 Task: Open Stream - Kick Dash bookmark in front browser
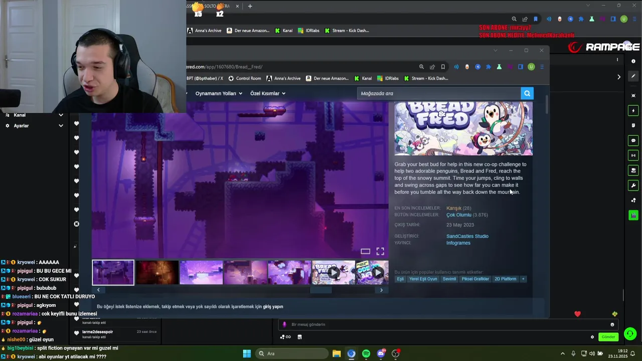pyautogui.click(x=426, y=78)
